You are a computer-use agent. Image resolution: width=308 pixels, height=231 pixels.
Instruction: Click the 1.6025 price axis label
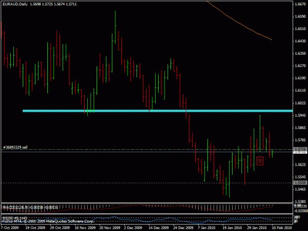tap(300, 103)
